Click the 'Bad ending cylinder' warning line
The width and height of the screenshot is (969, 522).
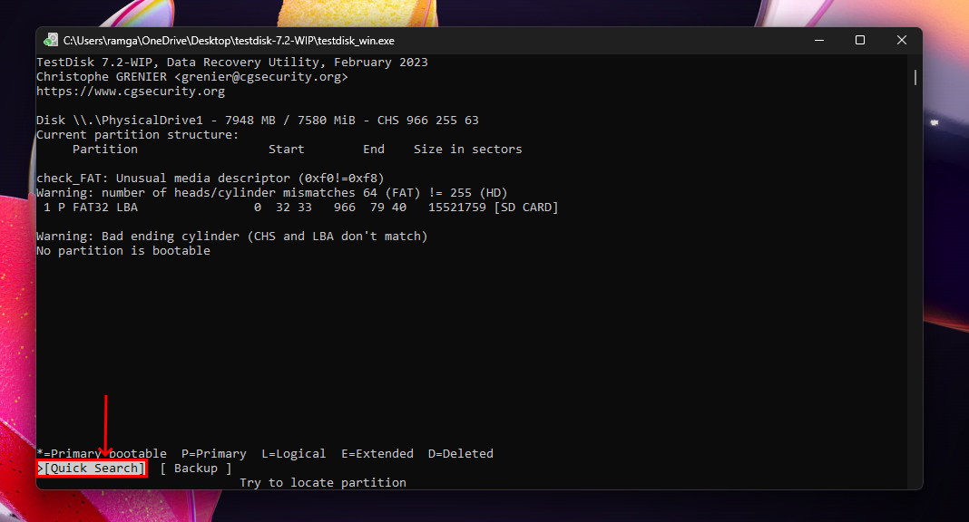[x=231, y=237]
